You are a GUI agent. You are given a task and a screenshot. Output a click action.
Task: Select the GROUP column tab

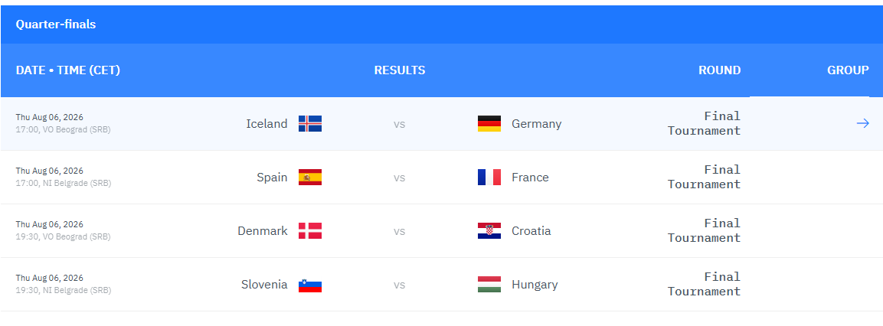click(848, 70)
